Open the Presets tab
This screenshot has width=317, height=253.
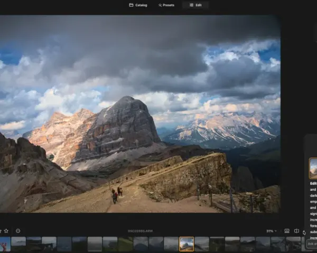coord(166,5)
